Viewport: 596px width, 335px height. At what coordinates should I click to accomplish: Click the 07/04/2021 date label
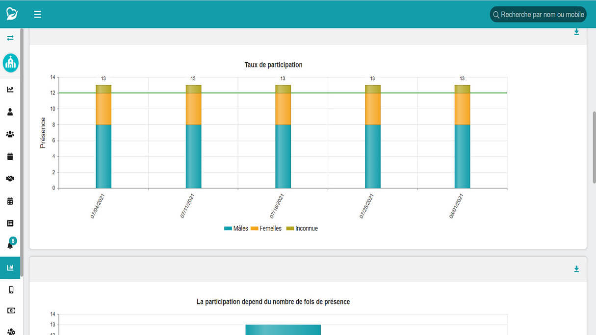[x=97, y=206]
